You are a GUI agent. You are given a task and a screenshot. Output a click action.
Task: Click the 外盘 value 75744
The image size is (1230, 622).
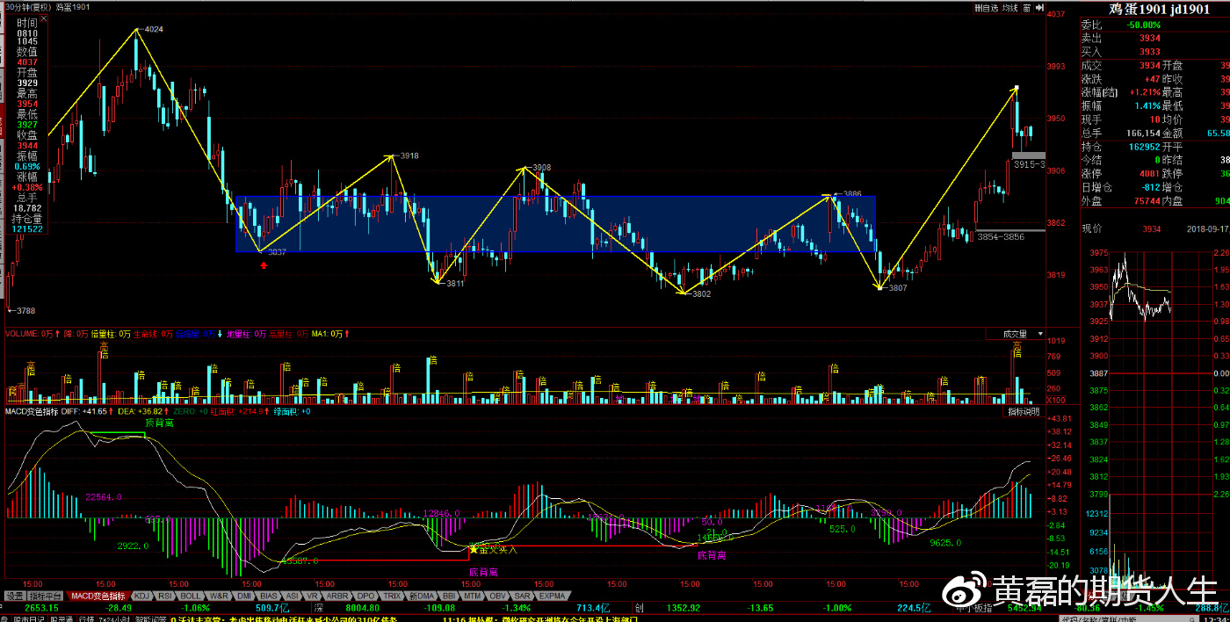pyautogui.click(x=1146, y=200)
